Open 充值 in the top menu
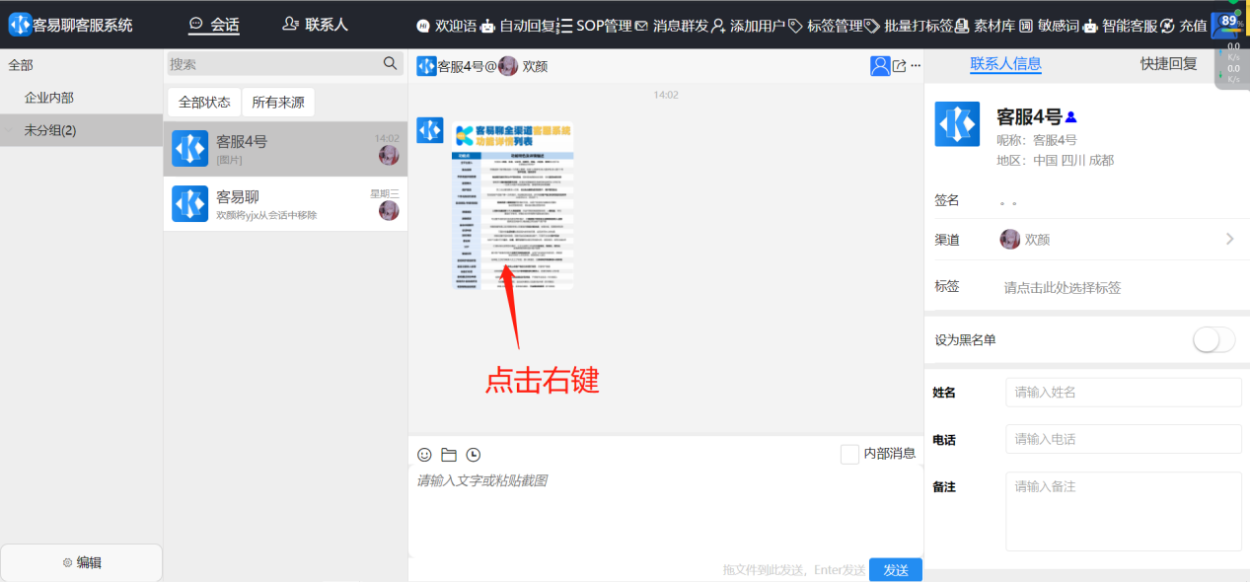This screenshot has height=582, width=1250. (1184, 26)
